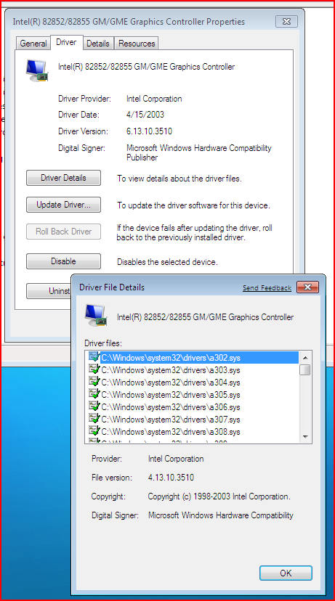Click the graphics controller icon in Properties
Screen dimensions: 335x601
coord(37,70)
